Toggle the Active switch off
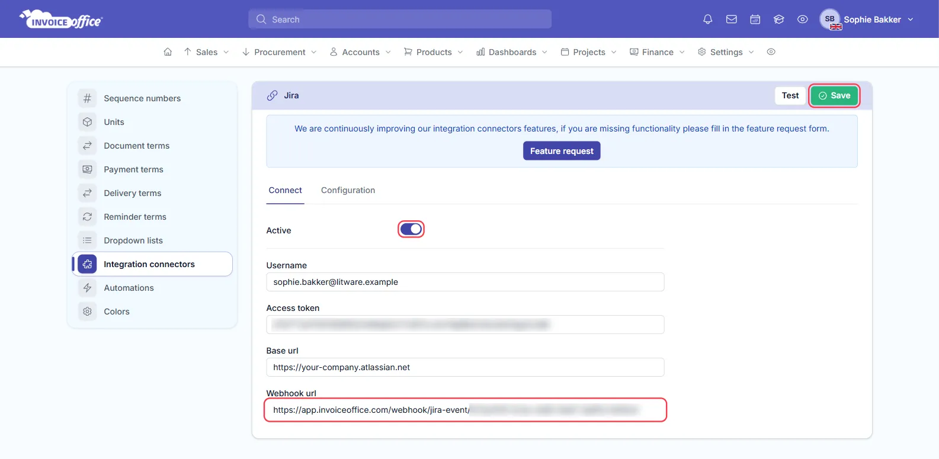The height and width of the screenshot is (459, 939). (411, 229)
